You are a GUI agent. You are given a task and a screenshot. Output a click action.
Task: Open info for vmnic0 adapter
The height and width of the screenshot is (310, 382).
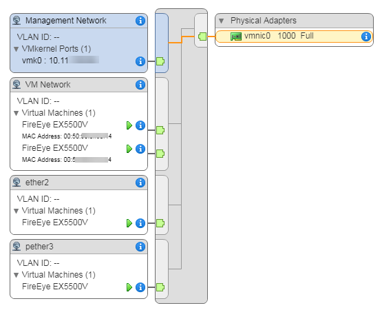366,37
